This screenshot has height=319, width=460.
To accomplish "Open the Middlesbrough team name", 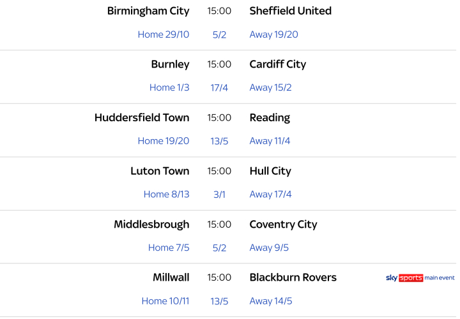I will tap(151, 225).
